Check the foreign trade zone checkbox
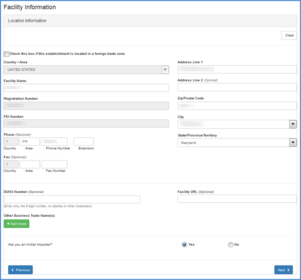The height and width of the screenshot is (280, 301). click(6, 54)
